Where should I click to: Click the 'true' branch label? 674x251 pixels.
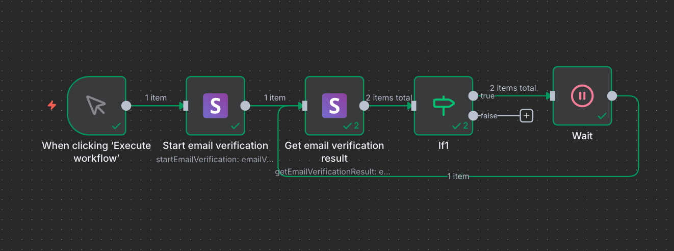pyautogui.click(x=487, y=96)
